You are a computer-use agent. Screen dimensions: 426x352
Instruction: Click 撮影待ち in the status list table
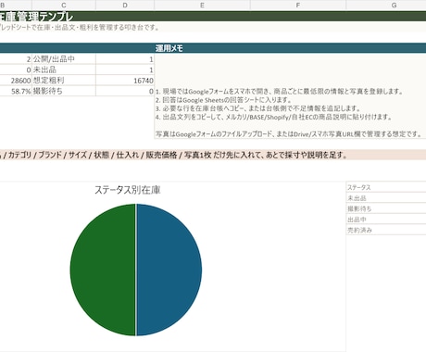(386, 208)
